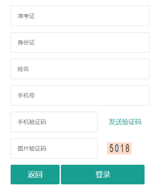Select the name (姓名) entry box
The image size is (156, 188).
tap(80, 69)
